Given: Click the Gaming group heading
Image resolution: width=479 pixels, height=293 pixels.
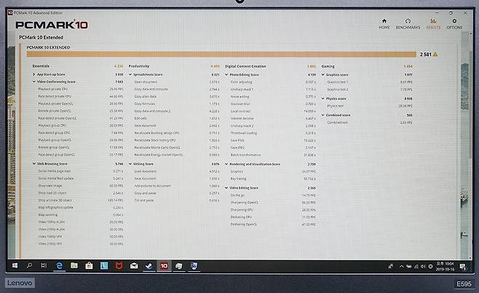Looking at the screenshot, I should click(328, 66).
